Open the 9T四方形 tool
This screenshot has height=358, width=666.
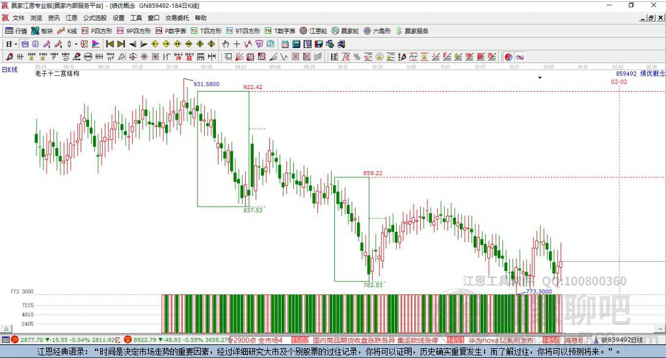pyautogui.click(x=243, y=31)
